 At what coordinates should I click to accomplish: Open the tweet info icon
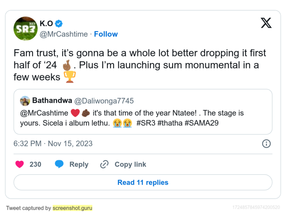pyautogui.click(x=266, y=144)
